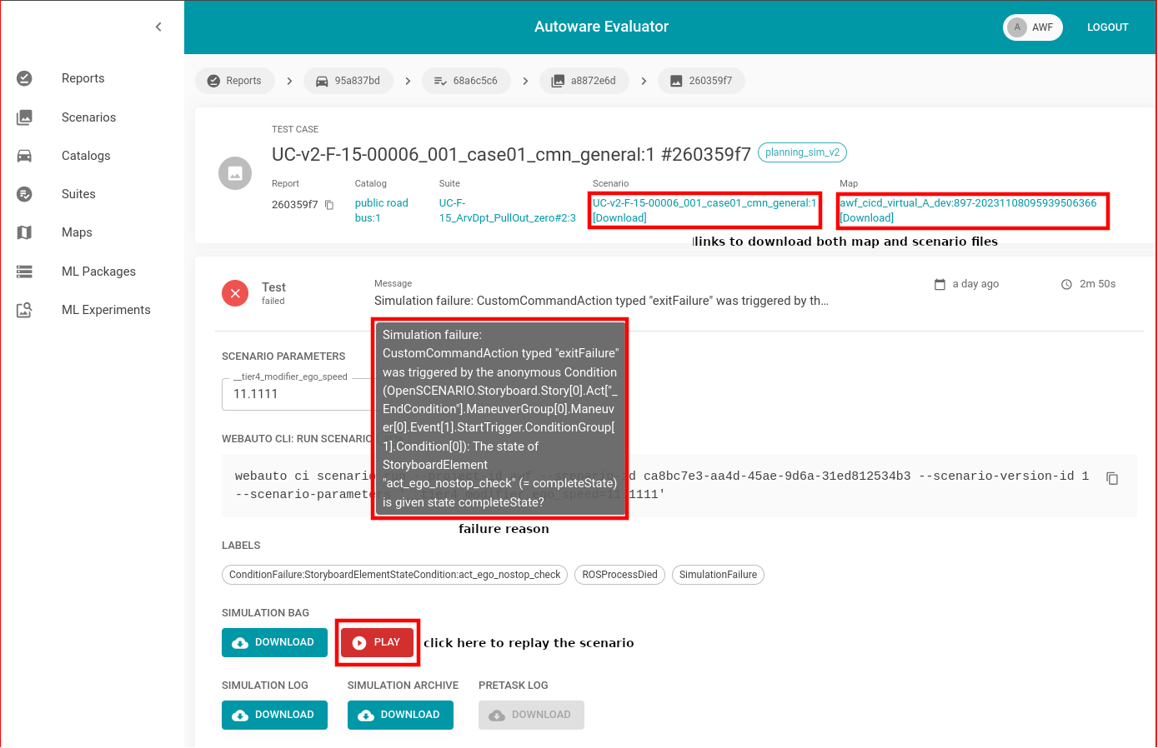Download the simulation archive
The height and width of the screenshot is (748, 1158).
point(399,715)
